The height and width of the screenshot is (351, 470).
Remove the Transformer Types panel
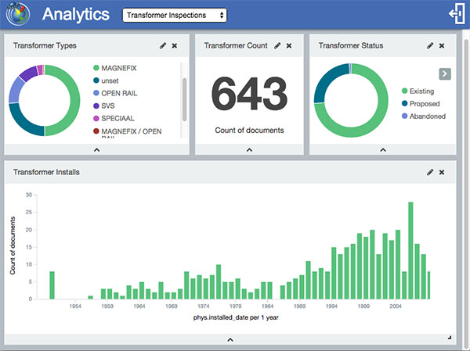pos(176,46)
